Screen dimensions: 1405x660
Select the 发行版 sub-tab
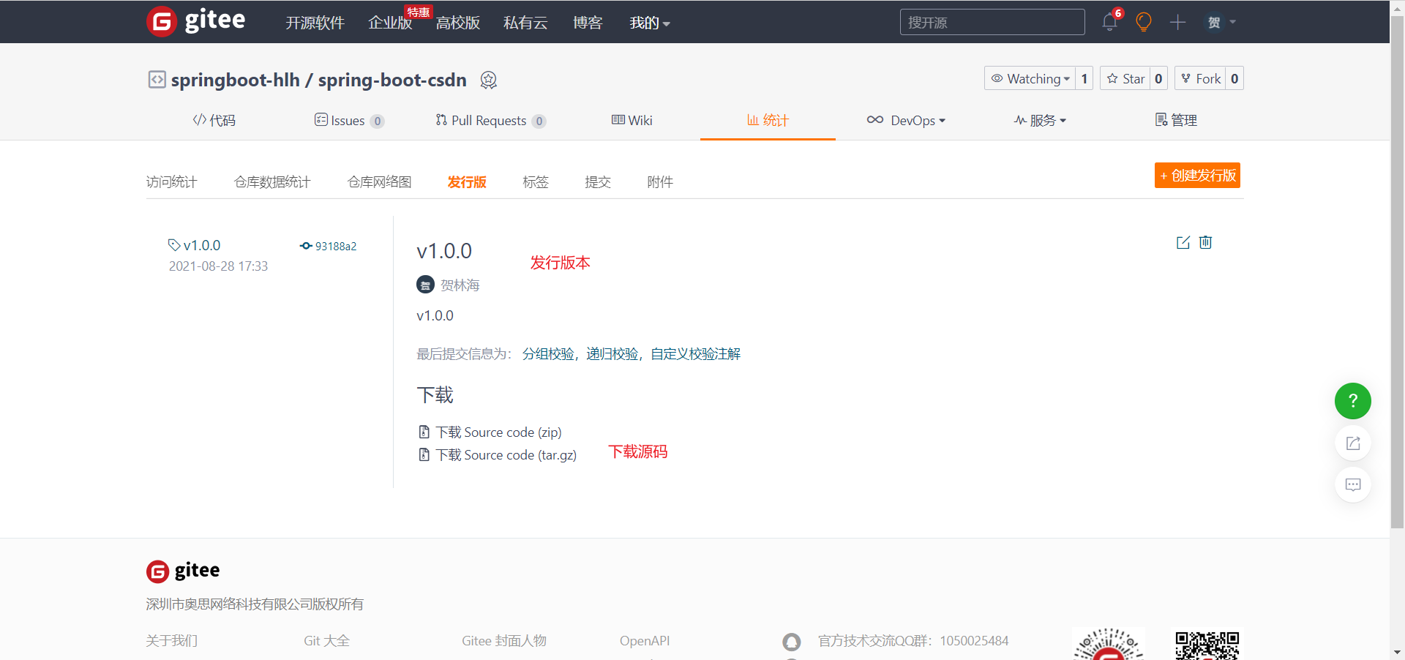[x=467, y=181]
